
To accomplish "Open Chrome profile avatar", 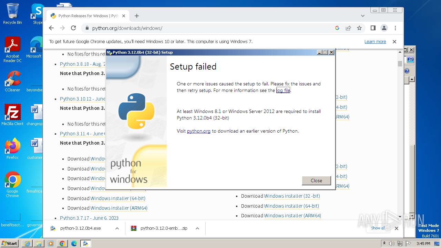I will click(384, 28).
